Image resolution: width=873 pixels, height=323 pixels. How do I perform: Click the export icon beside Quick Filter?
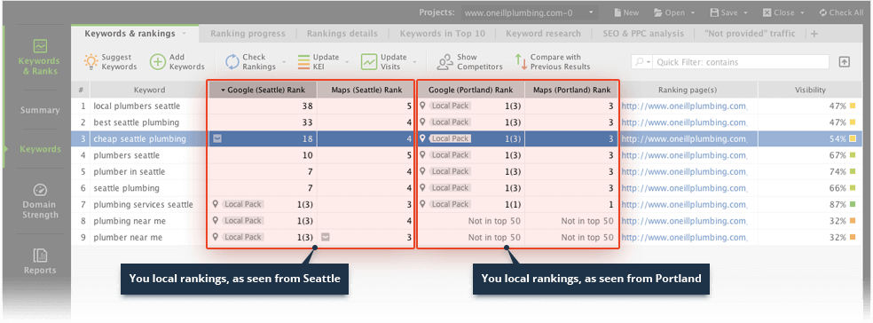[x=844, y=62]
